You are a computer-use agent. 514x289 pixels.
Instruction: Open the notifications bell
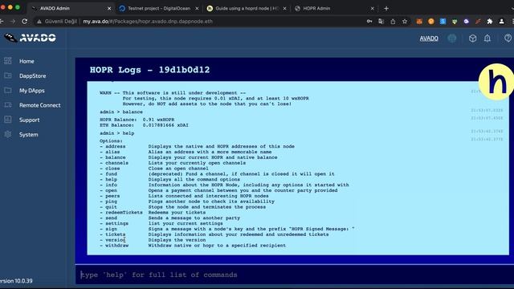point(487,39)
